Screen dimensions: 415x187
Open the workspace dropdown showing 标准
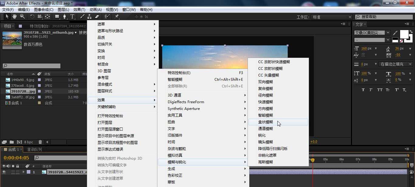(x=331, y=17)
